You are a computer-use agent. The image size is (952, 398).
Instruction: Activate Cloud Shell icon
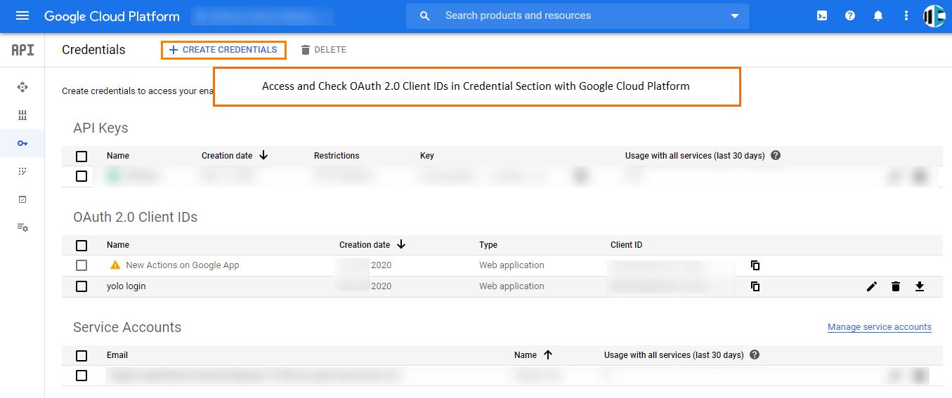pos(822,15)
